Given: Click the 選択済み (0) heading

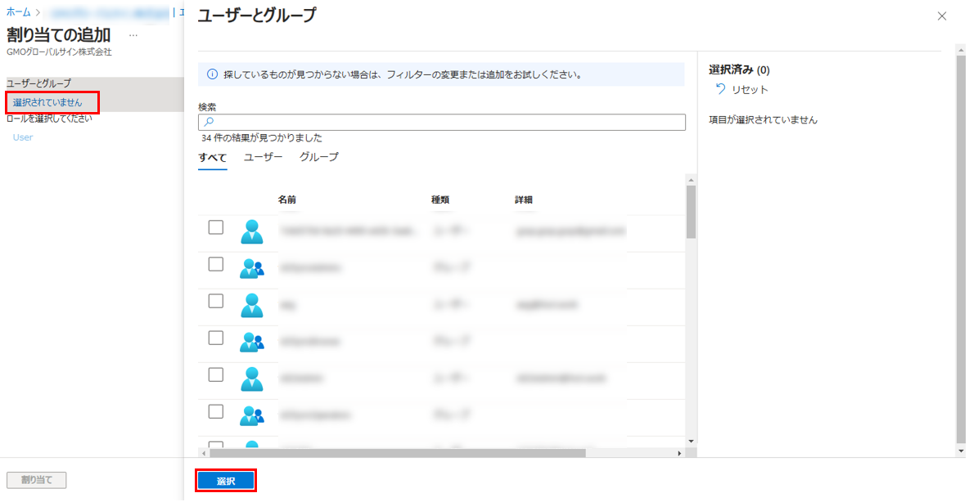Looking at the screenshot, I should click(x=739, y=69).
